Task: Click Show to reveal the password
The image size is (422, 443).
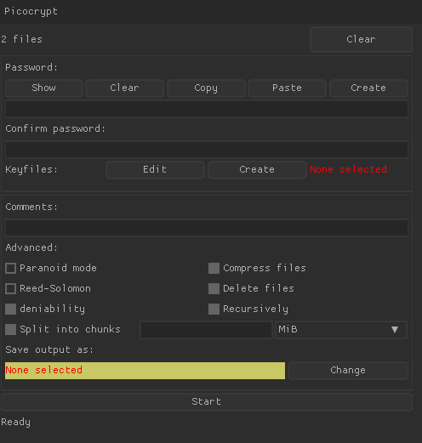Action: [43, 88]
